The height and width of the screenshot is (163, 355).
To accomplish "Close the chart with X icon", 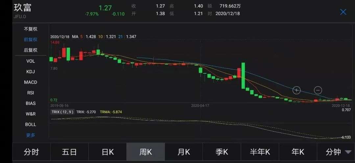I will (x=343, y=12).
